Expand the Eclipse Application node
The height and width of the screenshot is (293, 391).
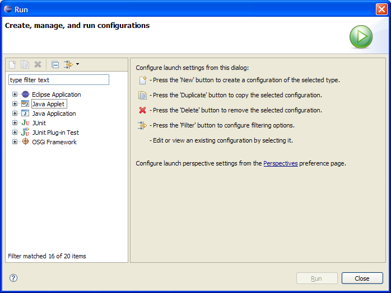coord(15,94)
